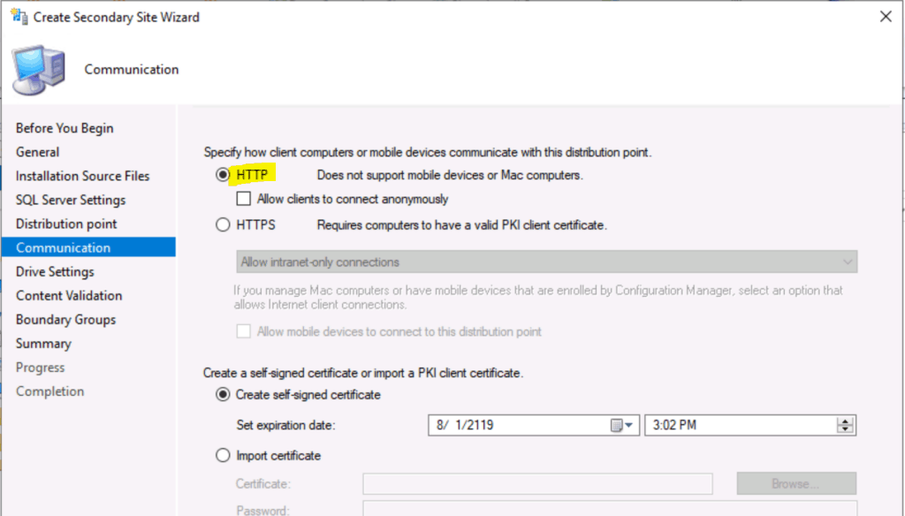Click 'Does not support mobile devices or Mac computers.' text

[450, 175]
